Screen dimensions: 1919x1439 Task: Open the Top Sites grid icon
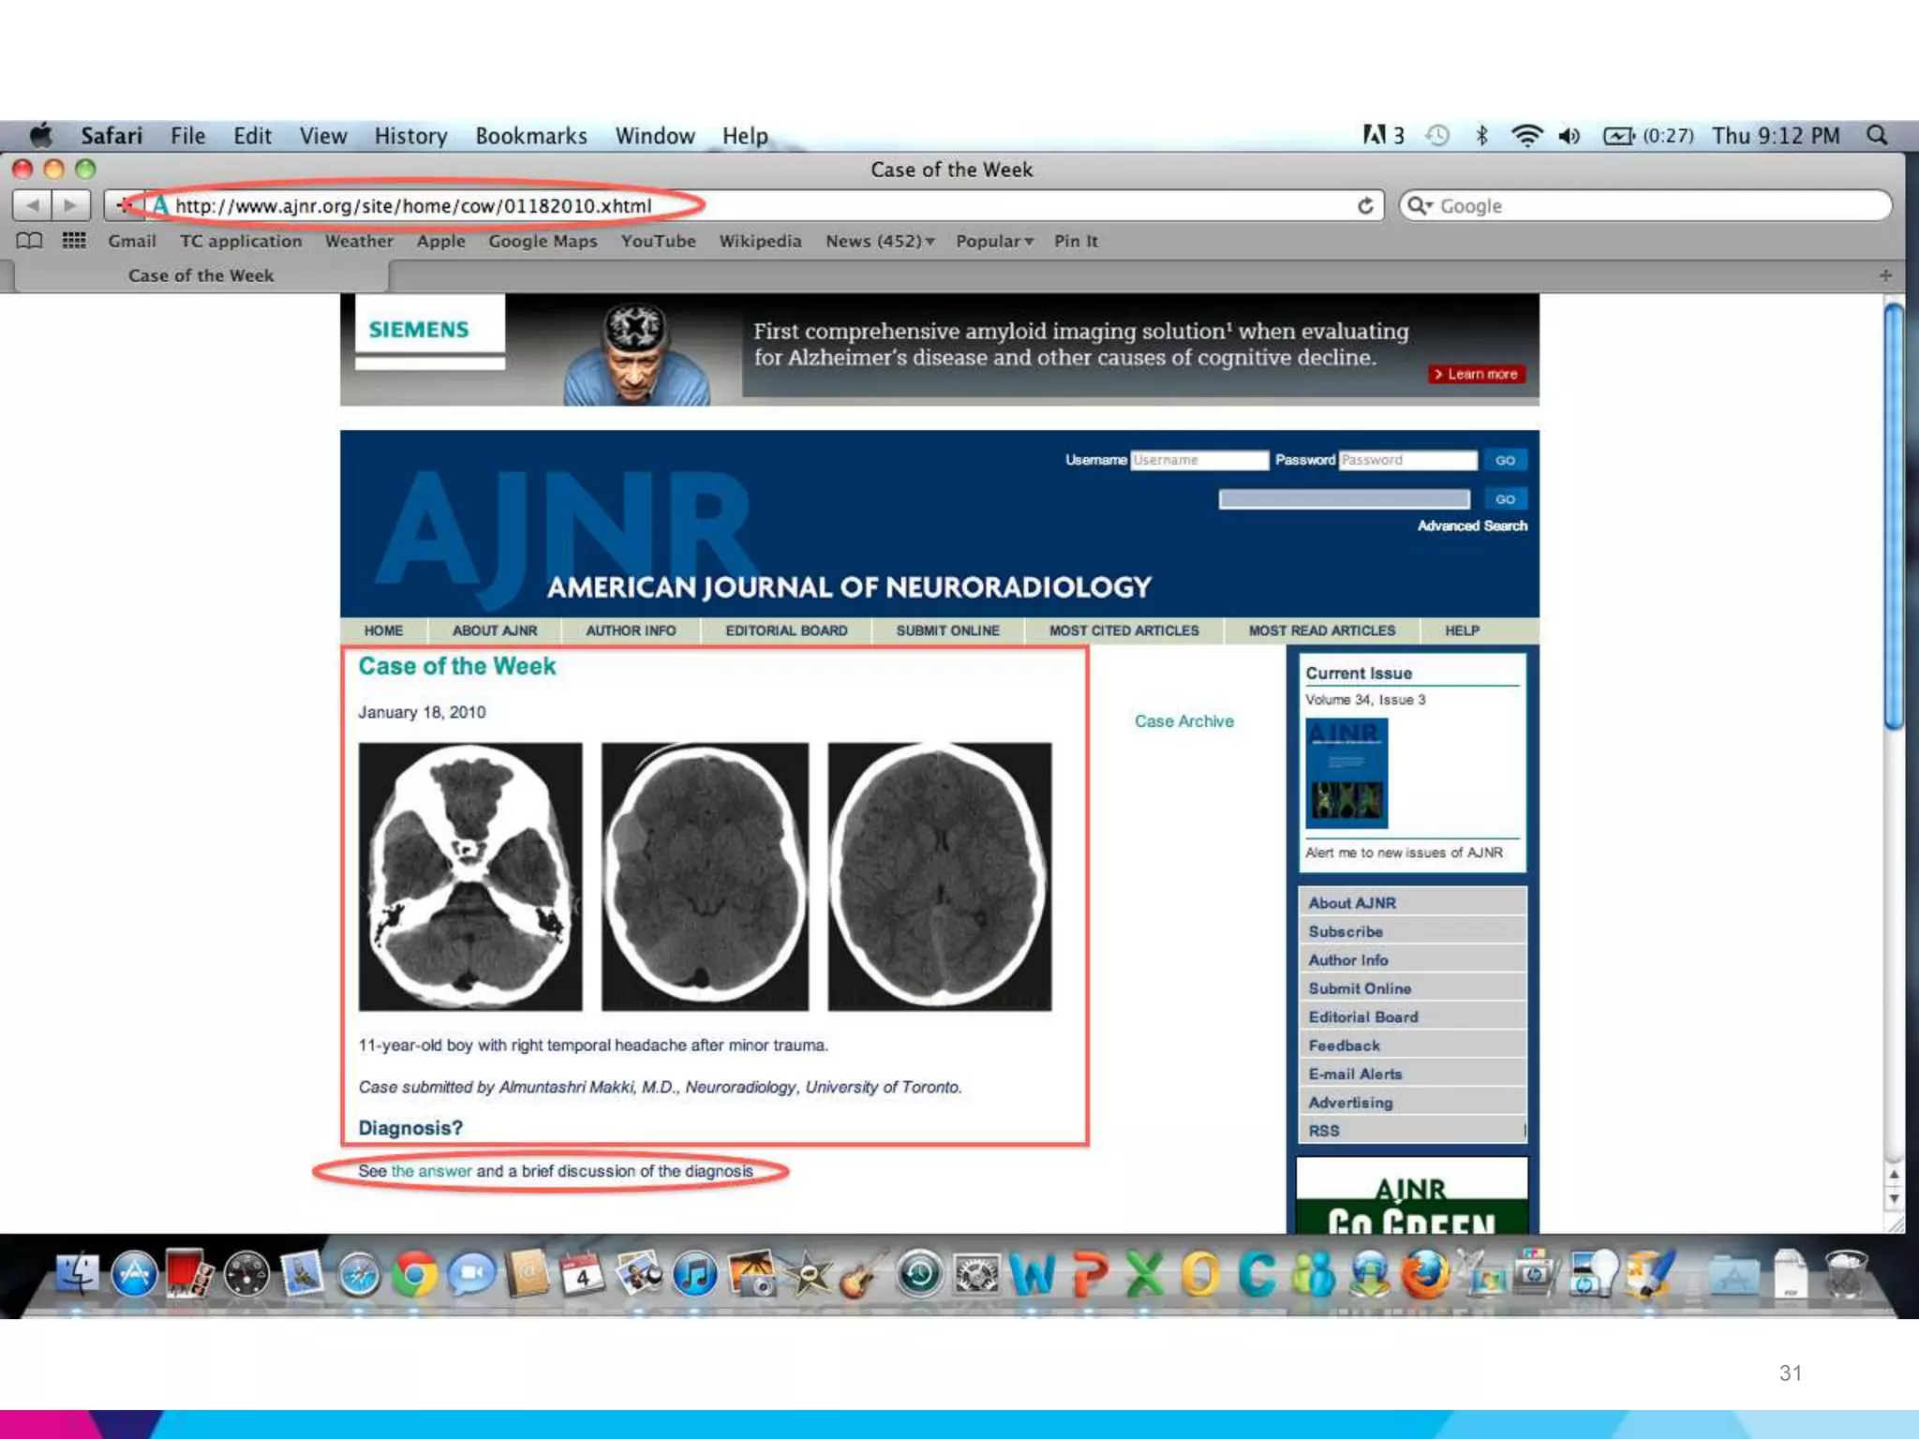click(74, 241)
